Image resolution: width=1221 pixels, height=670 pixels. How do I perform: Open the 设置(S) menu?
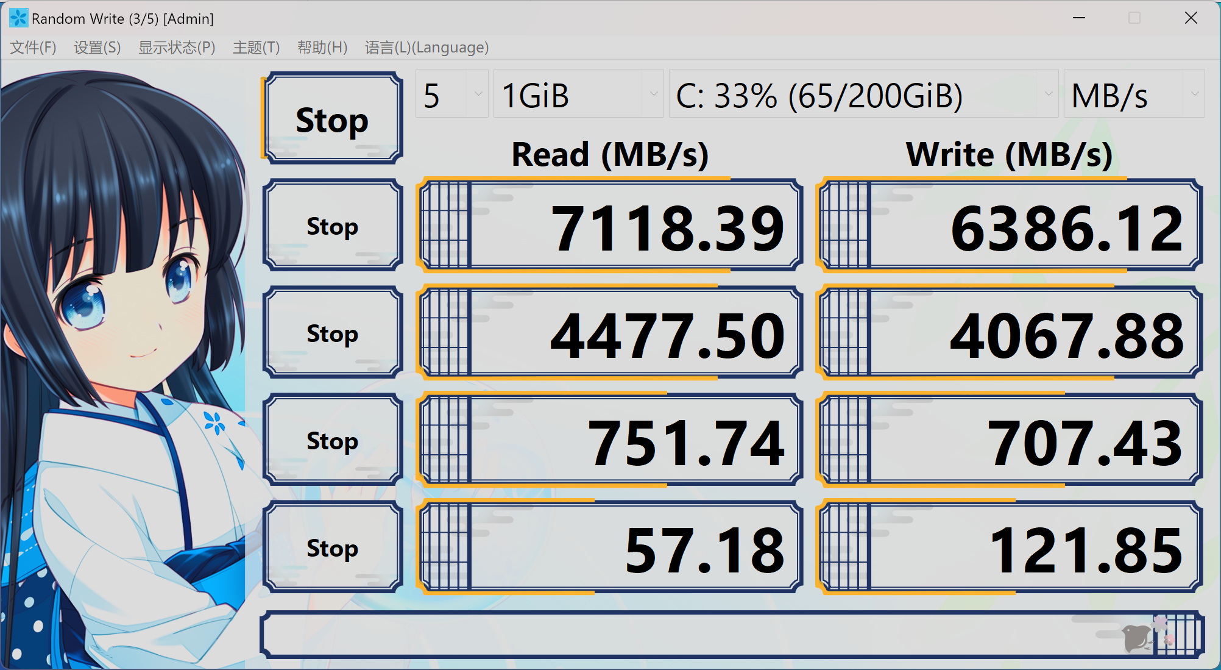97,48
